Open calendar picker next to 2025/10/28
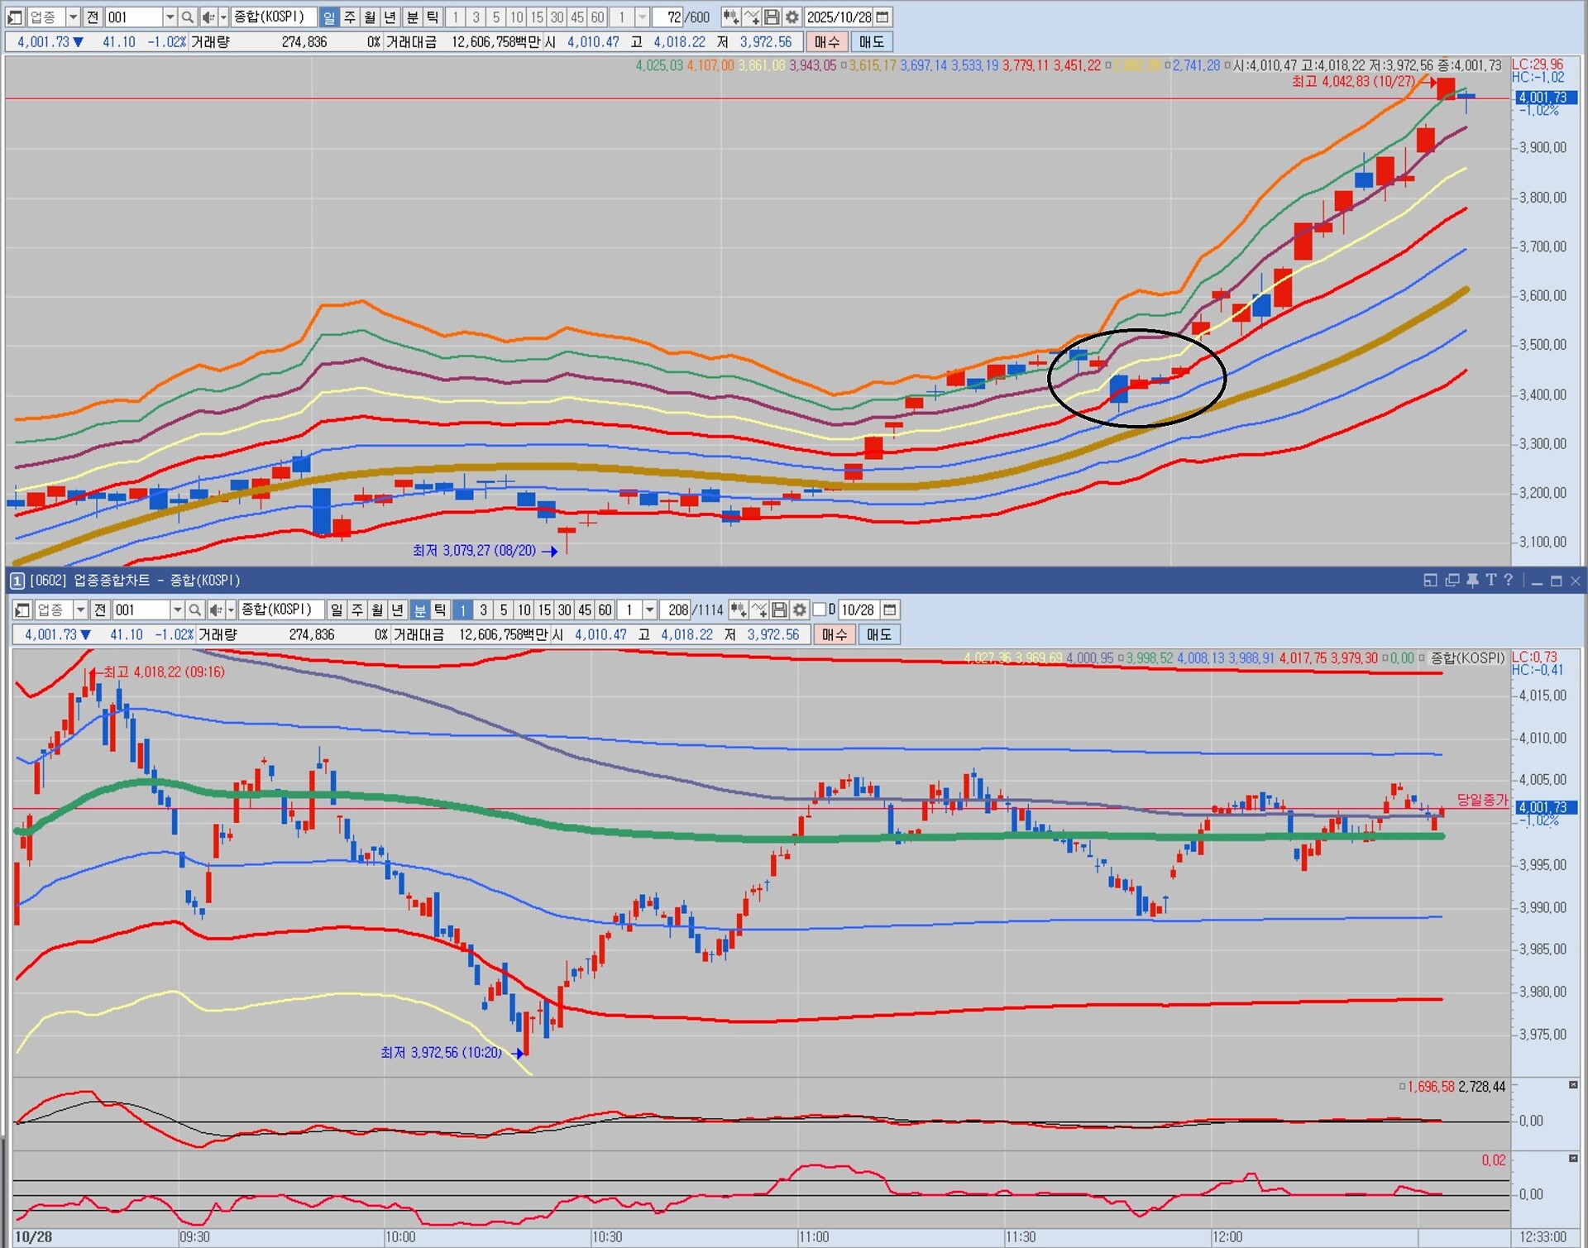The image size is (1588, 1248). pos(882,17)
